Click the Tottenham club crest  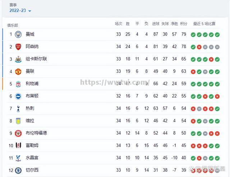click(x=18, y=108)
